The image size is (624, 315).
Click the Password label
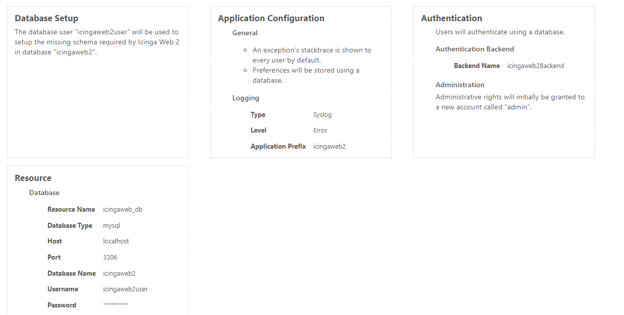coord(62,305)
